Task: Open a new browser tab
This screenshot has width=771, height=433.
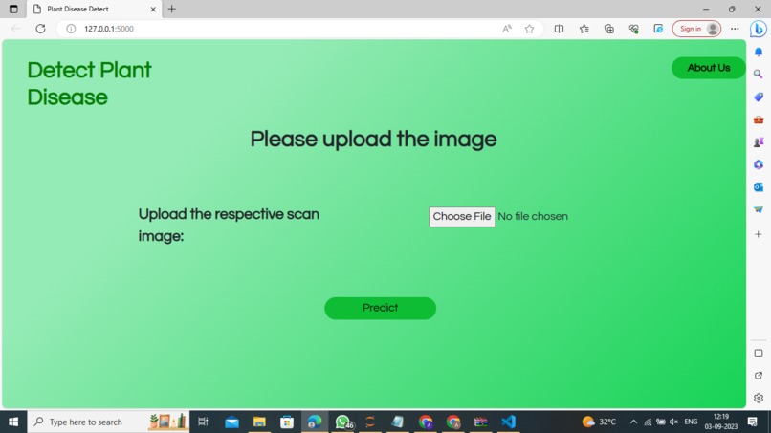Action: pos(171,9)
